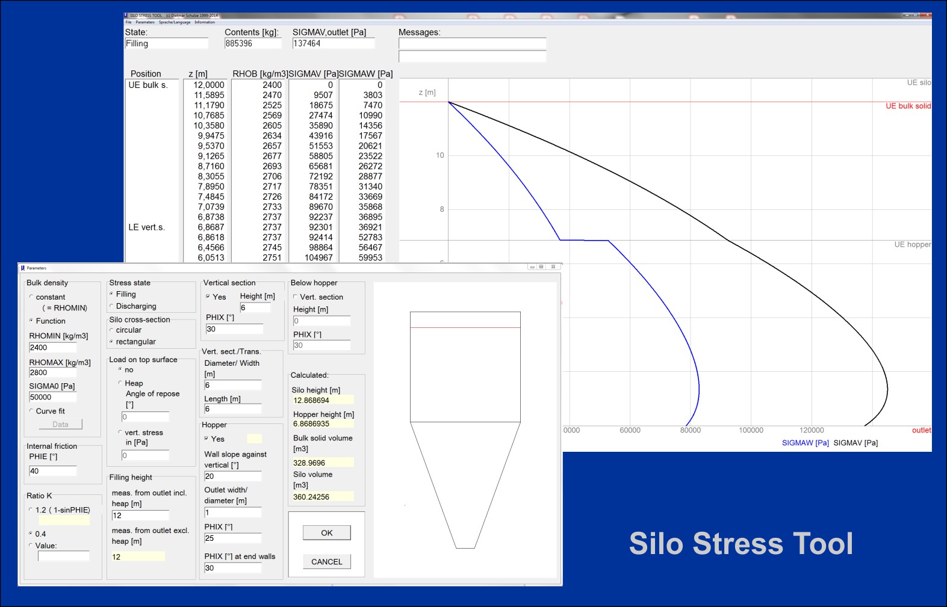Click the UE bulk solid chart label

point(908,106)
